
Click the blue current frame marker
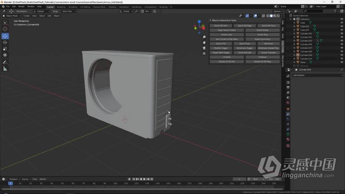[x=10, y=184]
